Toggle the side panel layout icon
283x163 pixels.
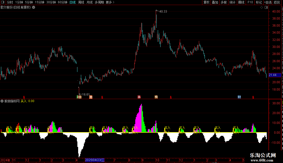pyautogui.click(x=3, y=2)
